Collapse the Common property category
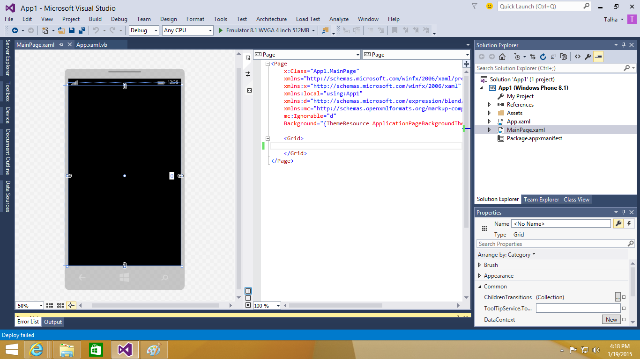Image resolution: width=640 pixels, height=359 pixels. pyautogui.click(x=479, y=287)
